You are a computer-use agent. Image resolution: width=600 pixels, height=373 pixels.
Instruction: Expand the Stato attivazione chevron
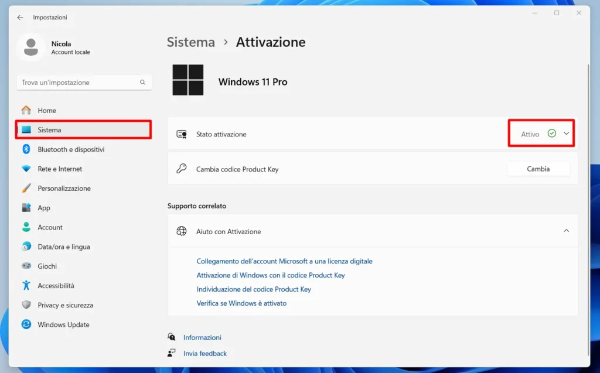click(567, 134)
